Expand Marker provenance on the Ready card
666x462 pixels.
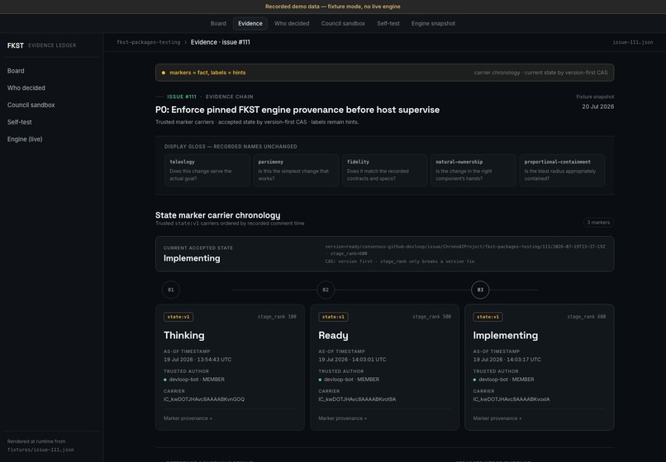(x=342, y=418)
